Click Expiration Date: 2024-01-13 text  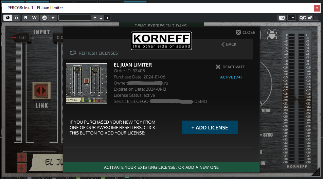(140, 89)
